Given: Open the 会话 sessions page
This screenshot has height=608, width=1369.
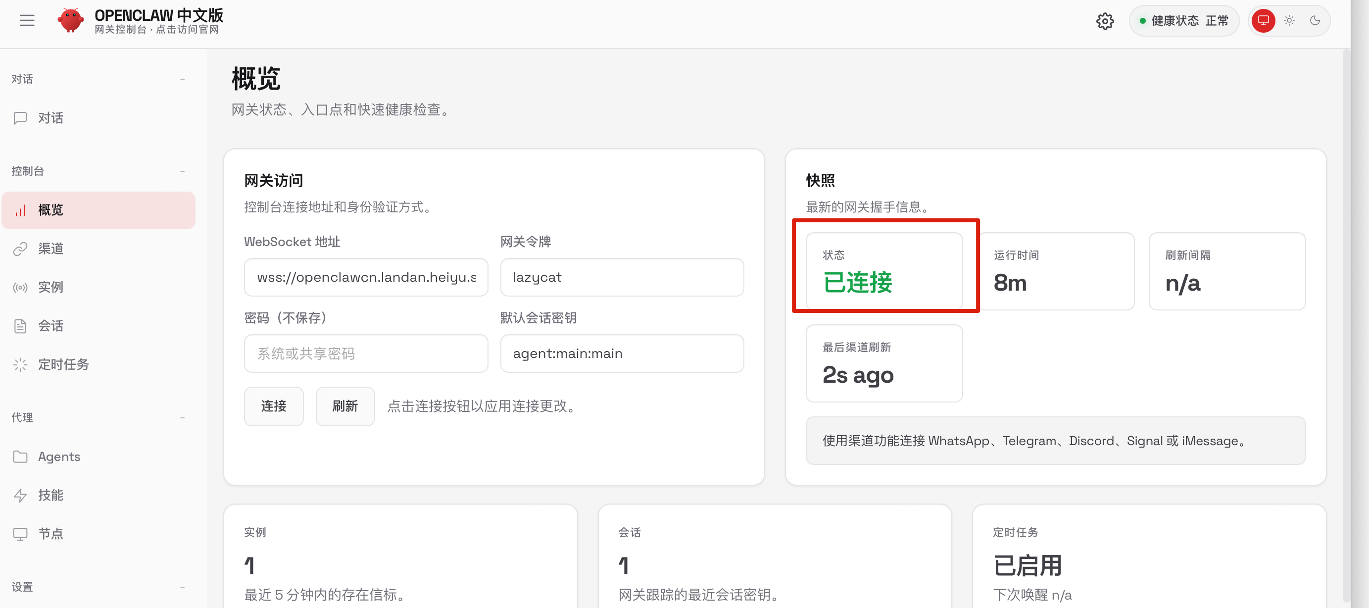Looking at the screenshot, I should (x=98, y=326).
